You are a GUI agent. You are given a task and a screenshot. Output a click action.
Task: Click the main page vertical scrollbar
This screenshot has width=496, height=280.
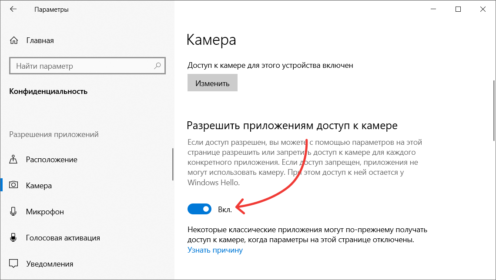tap(493, 110)
